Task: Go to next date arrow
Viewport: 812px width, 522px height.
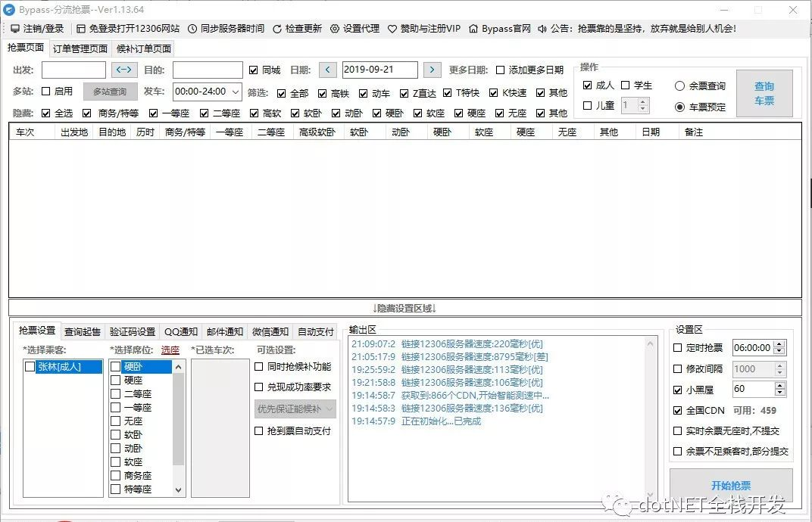Action: click(433, 70)
